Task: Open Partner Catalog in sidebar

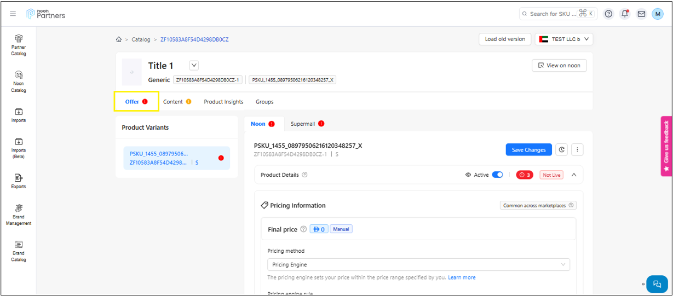Action: (x=19, y=44)
